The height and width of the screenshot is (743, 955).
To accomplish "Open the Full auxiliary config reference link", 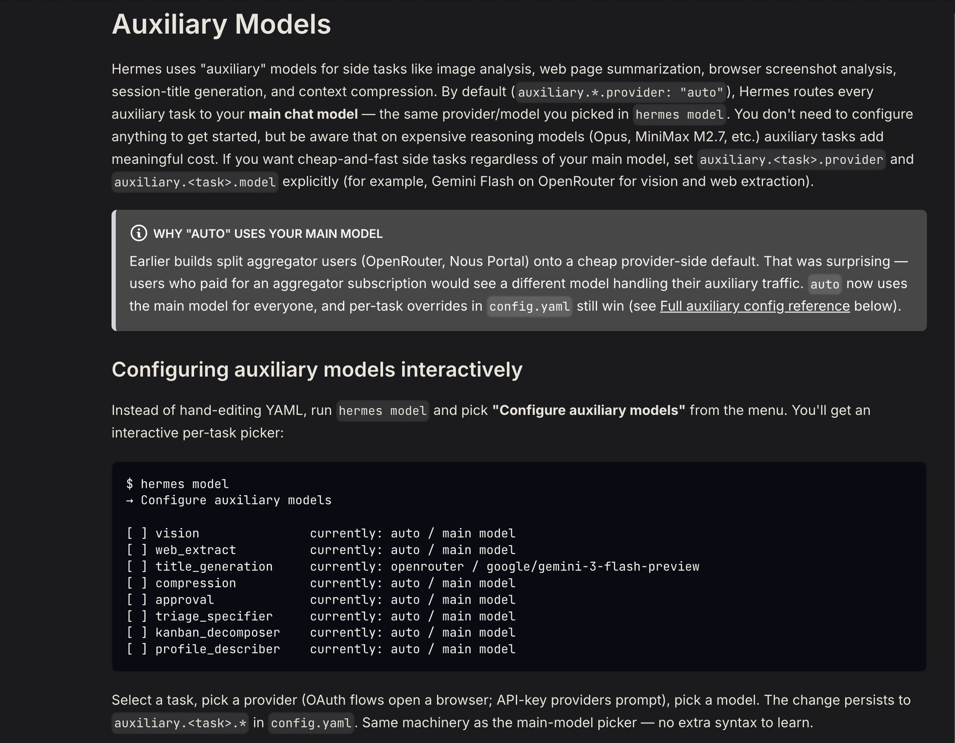I will pyautogui.click(x=754, y=306).
